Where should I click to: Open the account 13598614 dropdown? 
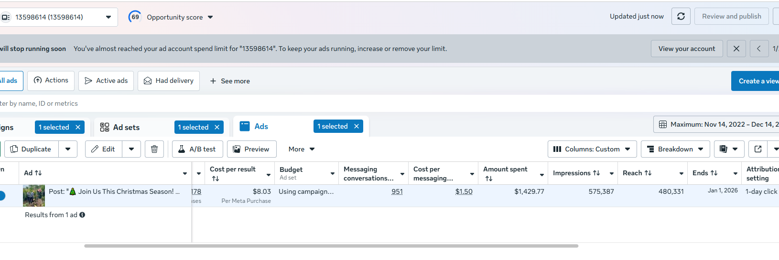(x=108, y=17)
